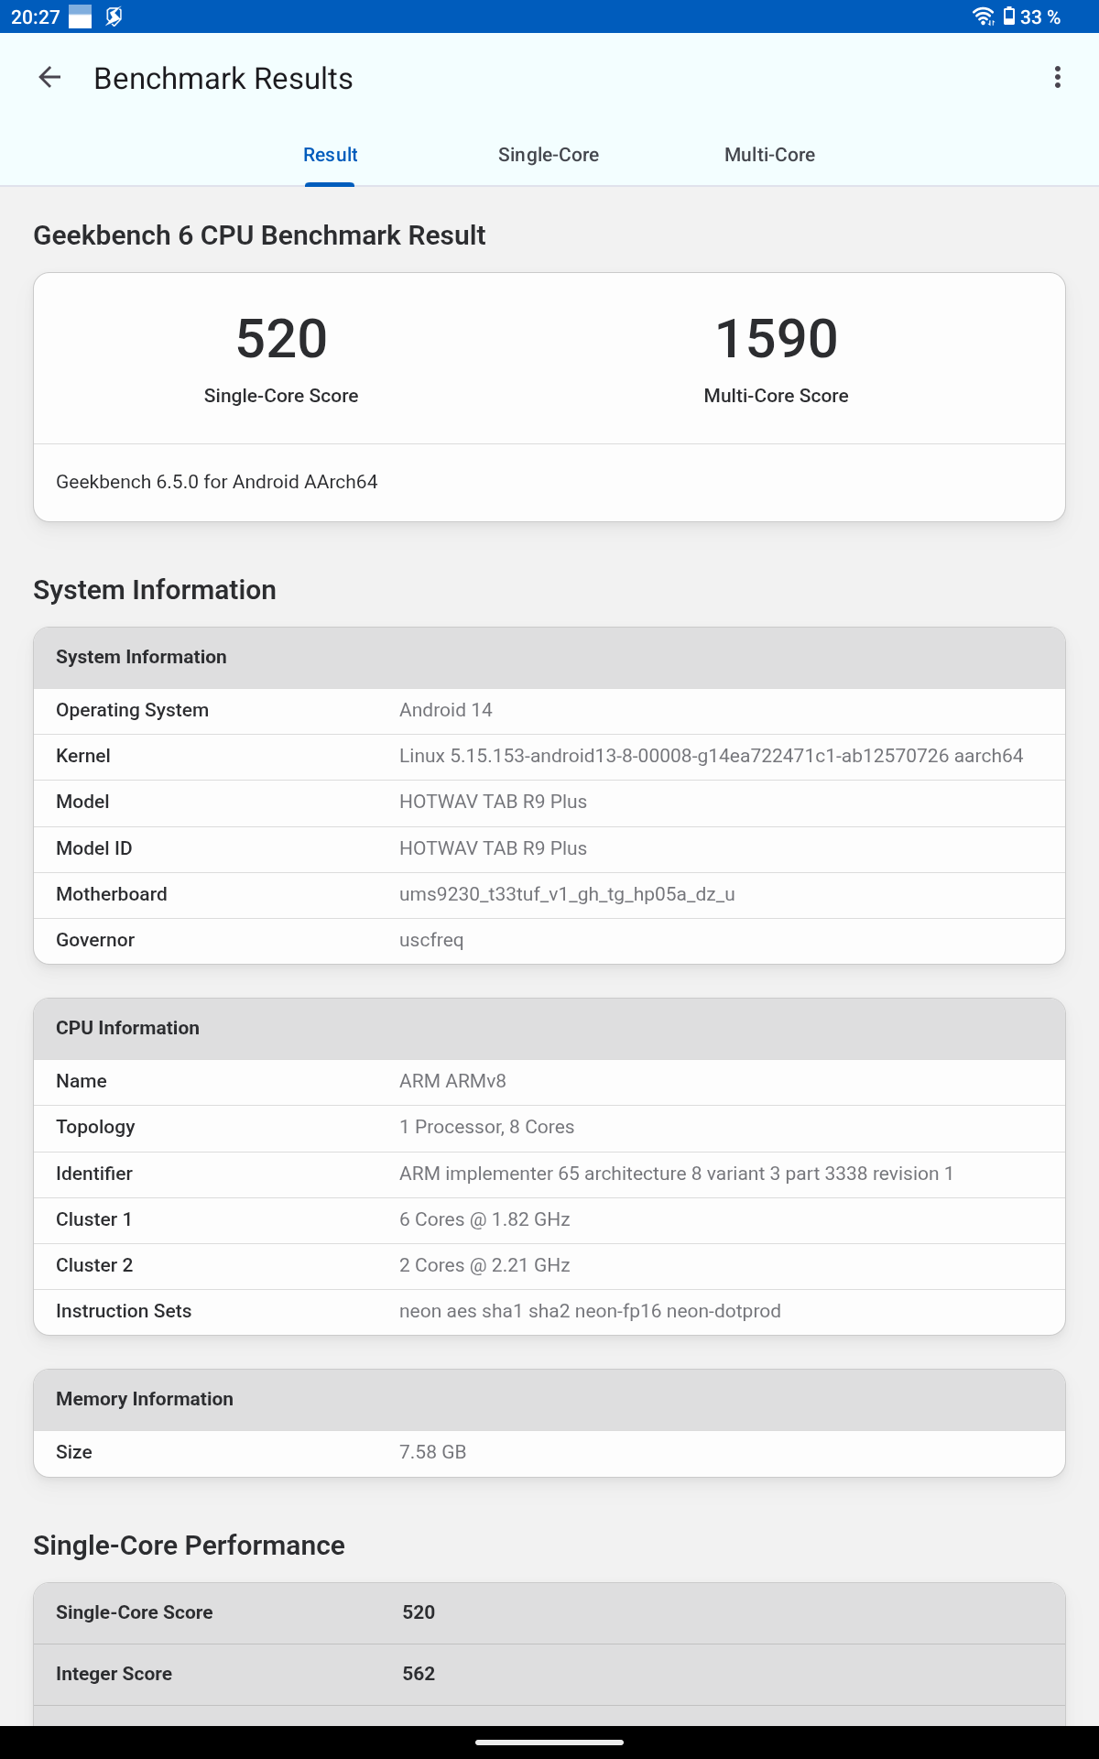Tap the Motherboard row value

click(567, 894)
